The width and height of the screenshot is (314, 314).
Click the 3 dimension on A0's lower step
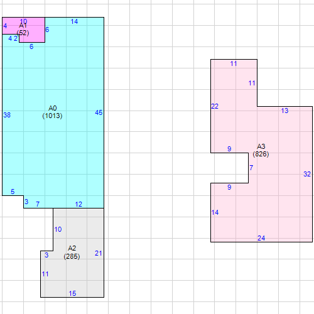click(26, 202)
